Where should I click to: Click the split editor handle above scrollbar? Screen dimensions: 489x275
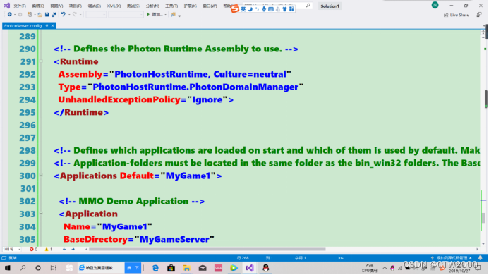[x=483, y=32]
